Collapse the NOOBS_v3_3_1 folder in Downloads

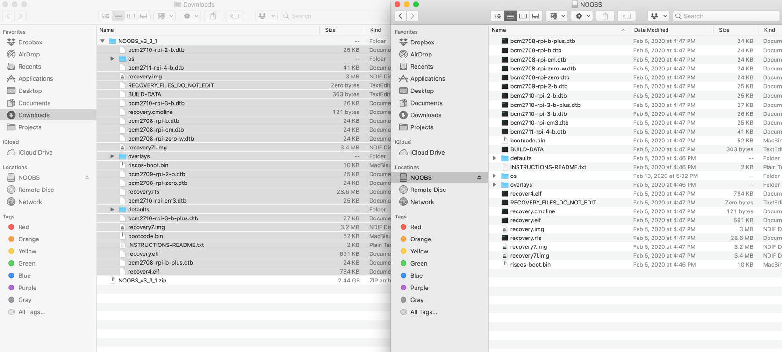point(102,41)
